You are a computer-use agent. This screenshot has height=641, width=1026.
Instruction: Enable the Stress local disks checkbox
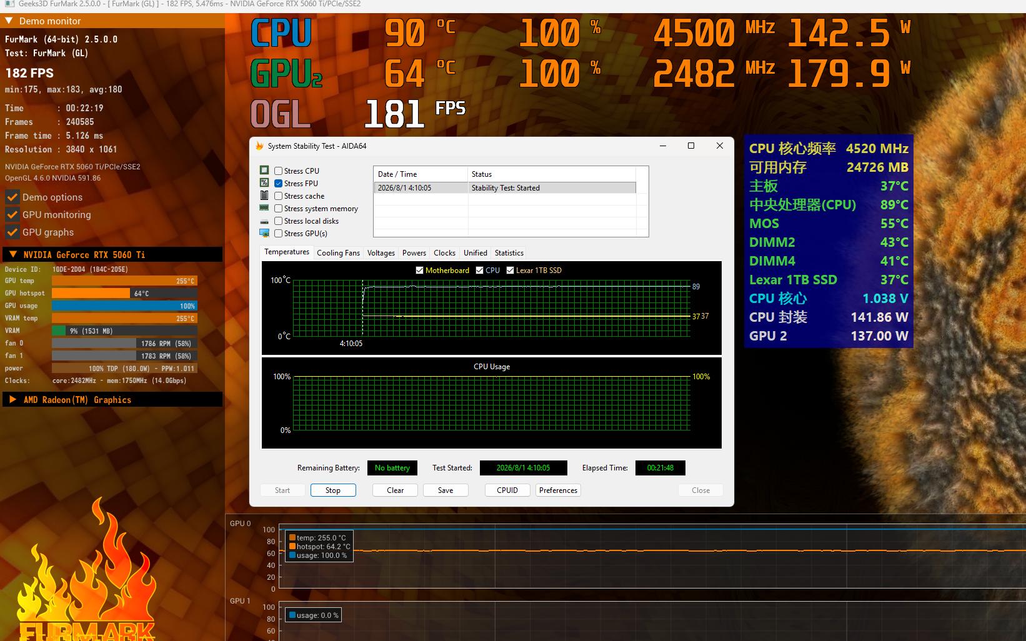279,221
